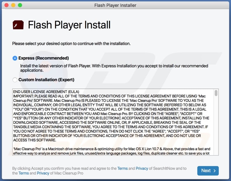The height and width of the screenshot is (181, 231).
Task: Choose the Custom Installation (Expert) radio button
Action: (15, 80)
